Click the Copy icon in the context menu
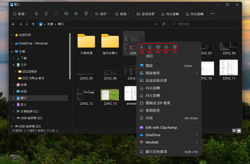 (x=150, y=47)
